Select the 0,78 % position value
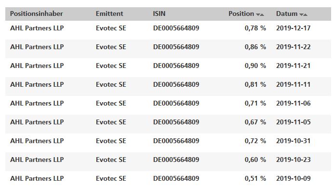Screen dimensions: 334x187 click(x=255, y=28)
